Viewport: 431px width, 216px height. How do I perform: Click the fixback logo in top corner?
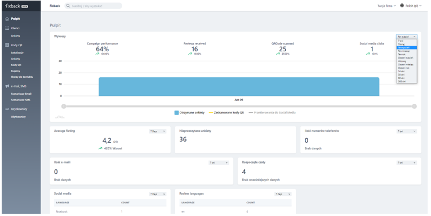click(16, 6)
